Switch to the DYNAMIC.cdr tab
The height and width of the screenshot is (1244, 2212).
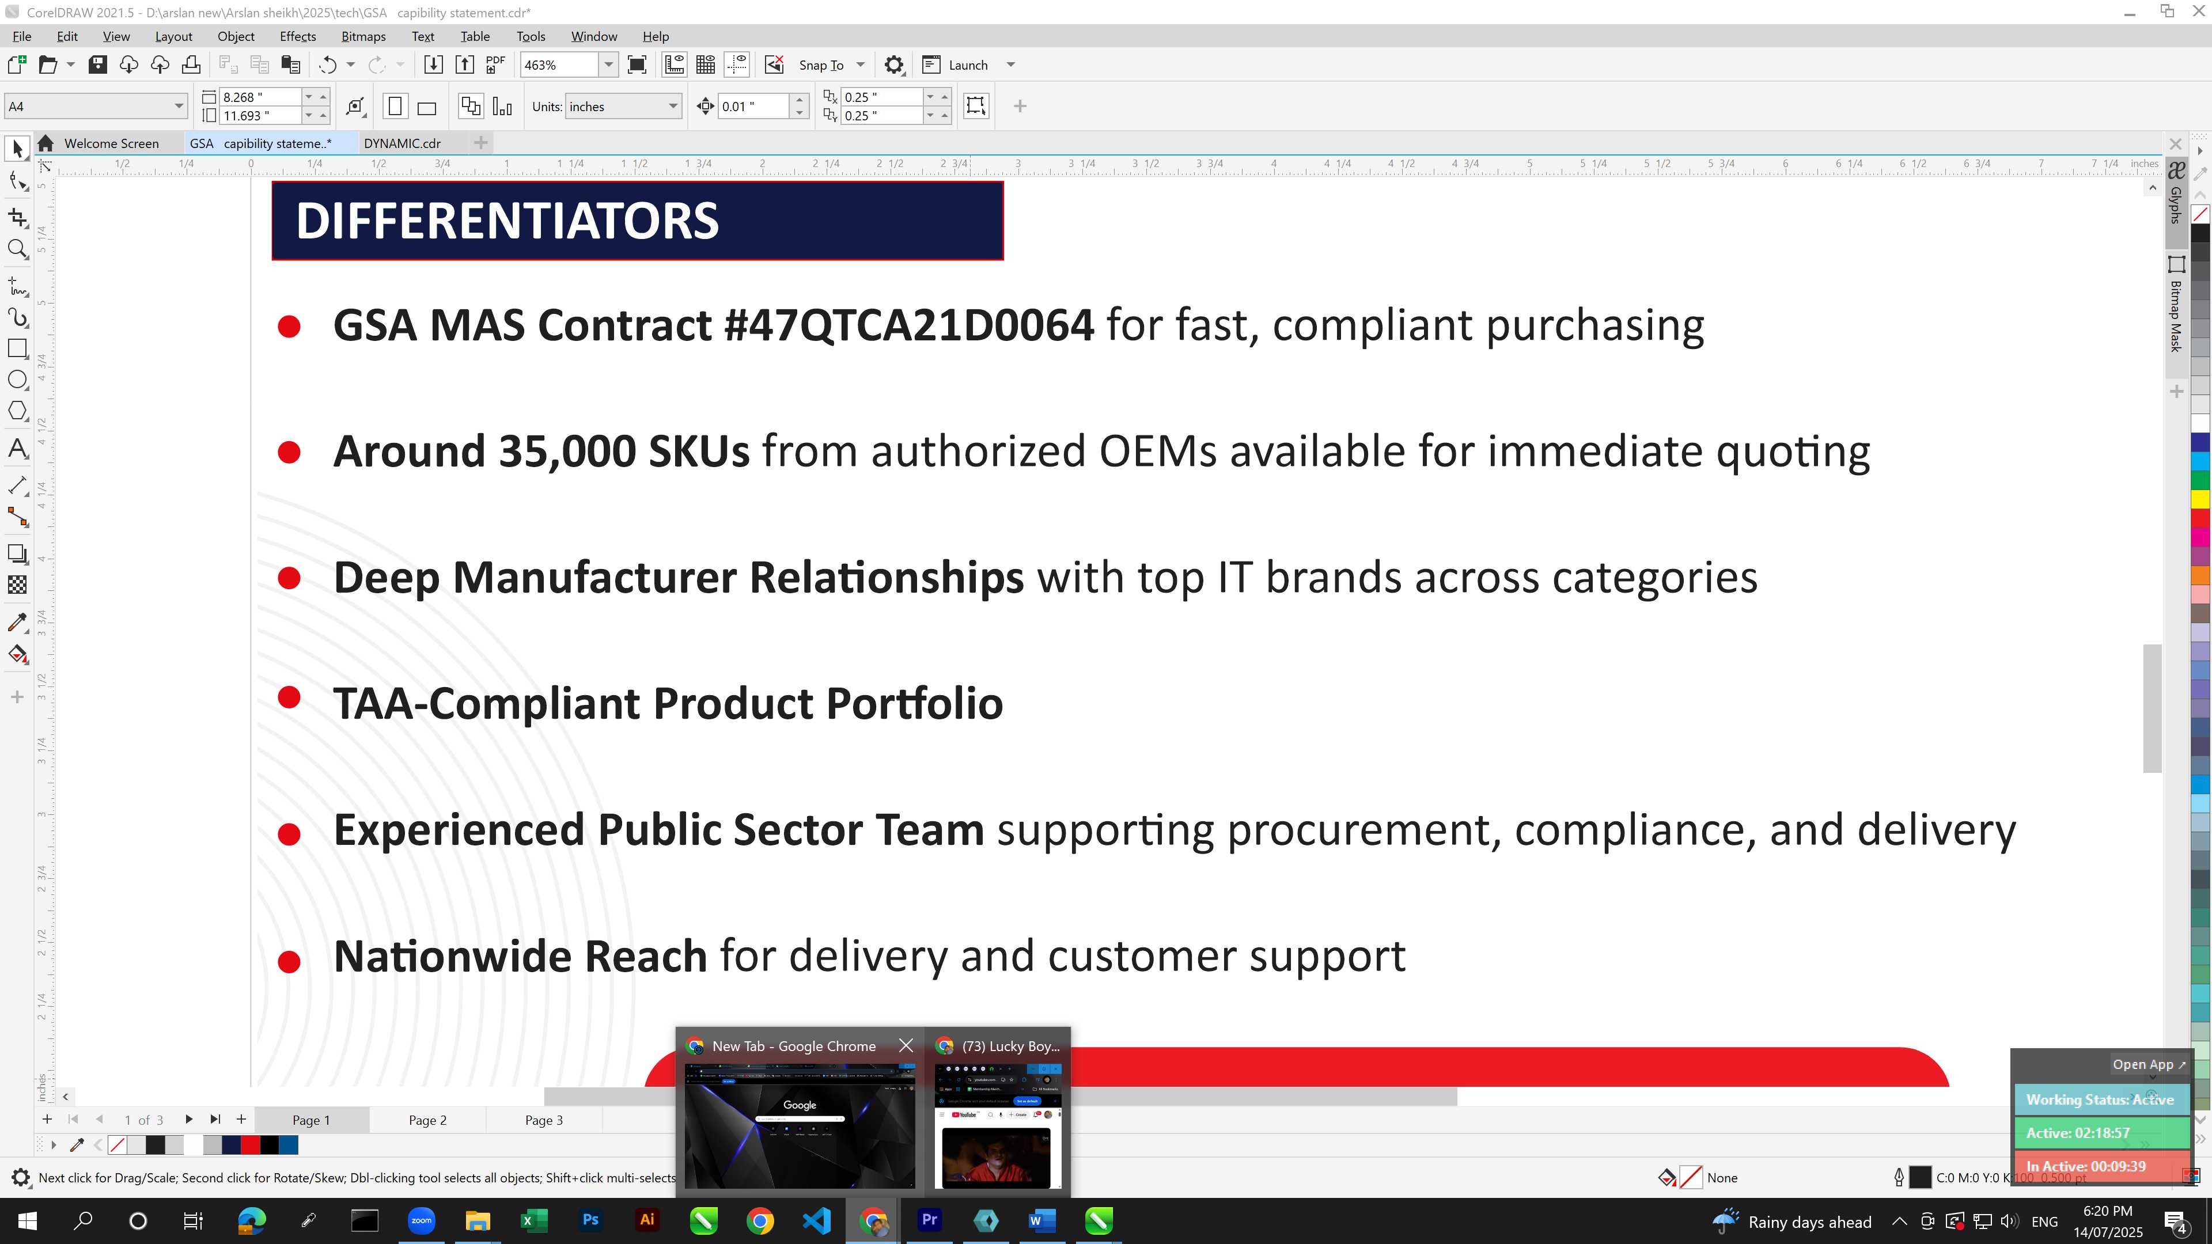pyautogui.click(x=402, y=143)
